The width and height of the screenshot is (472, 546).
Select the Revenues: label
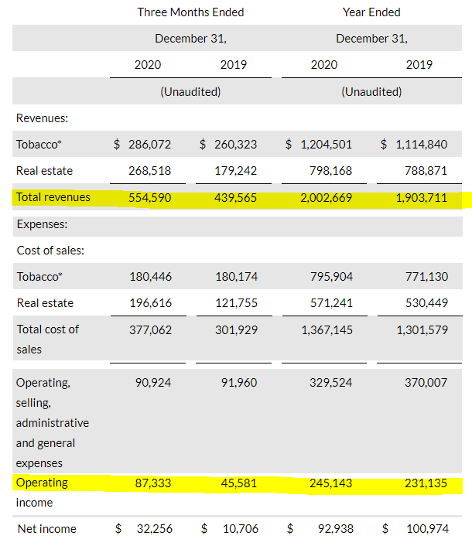42,118
